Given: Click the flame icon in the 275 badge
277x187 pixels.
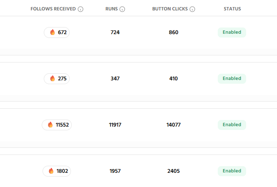Looking at the screenshot, I should (52, 78).
